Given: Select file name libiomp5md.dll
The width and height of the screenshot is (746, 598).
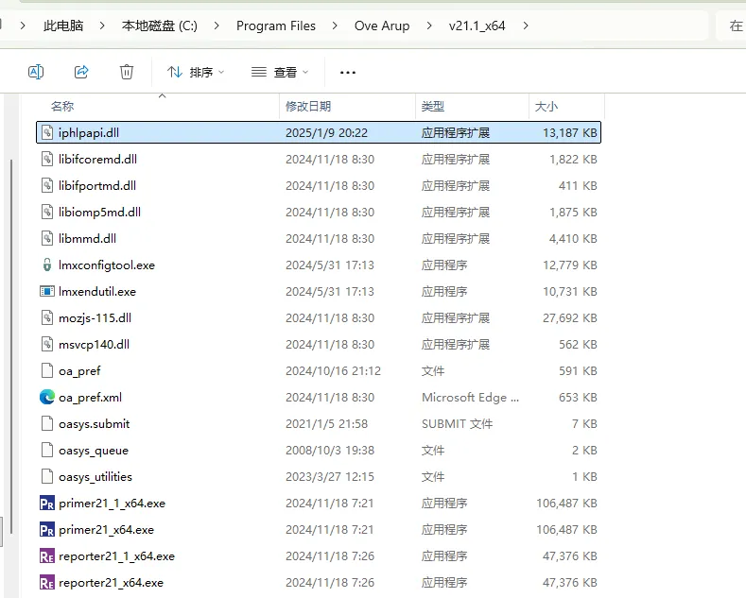Looking at the screenshot, I should click(99, 213).
